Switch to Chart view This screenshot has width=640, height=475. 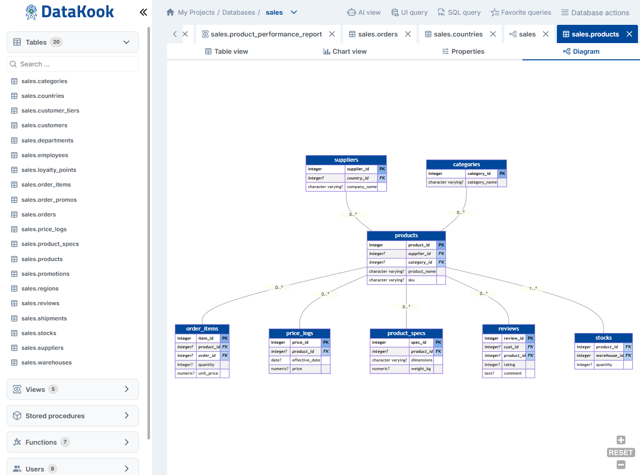coord(345,51)
